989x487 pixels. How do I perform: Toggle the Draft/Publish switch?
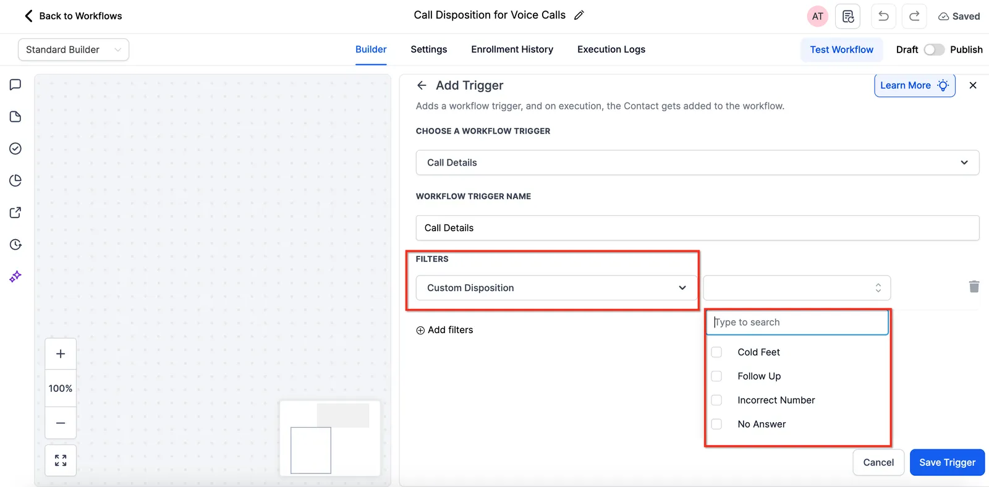tap(934, 49)
